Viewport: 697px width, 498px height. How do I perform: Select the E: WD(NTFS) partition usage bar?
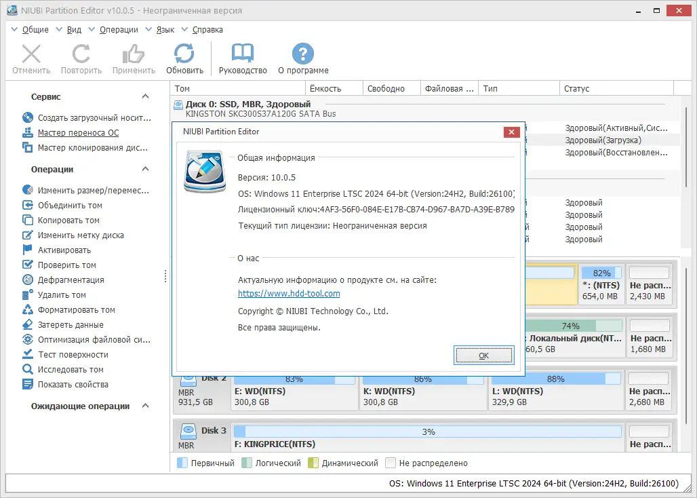294,379
